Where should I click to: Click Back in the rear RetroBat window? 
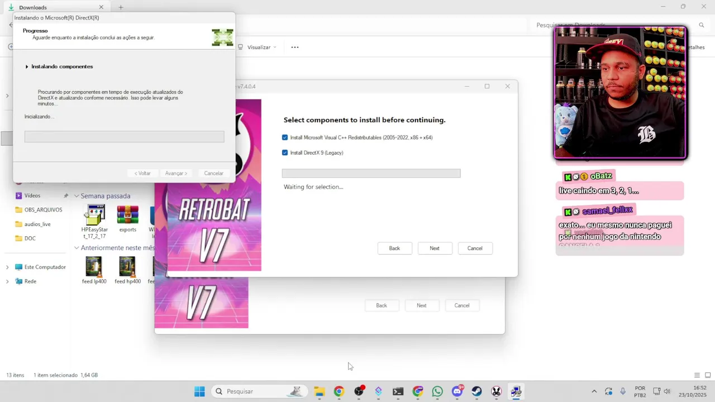pyautogui.click(x=382, y=305)
